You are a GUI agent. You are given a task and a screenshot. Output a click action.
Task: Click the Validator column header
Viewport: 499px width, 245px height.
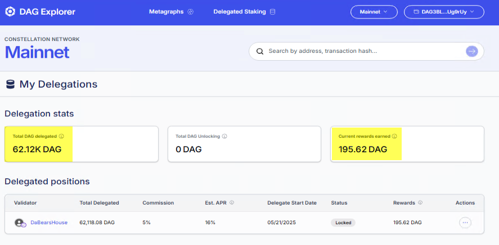(x=25, y=203)
